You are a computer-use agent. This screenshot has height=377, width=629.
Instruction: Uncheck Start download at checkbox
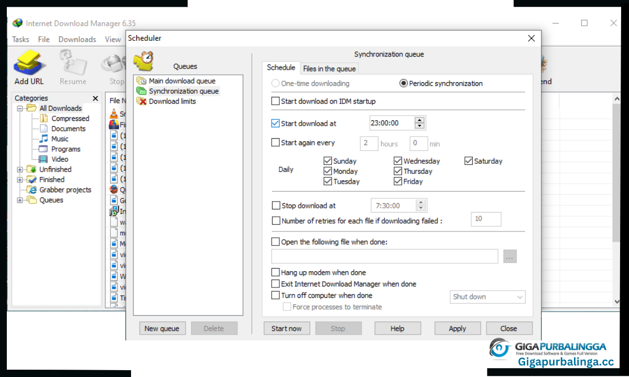click(276, 124)
